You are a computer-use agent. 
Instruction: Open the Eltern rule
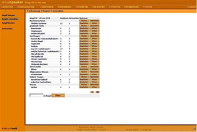(x=94, y=69)
